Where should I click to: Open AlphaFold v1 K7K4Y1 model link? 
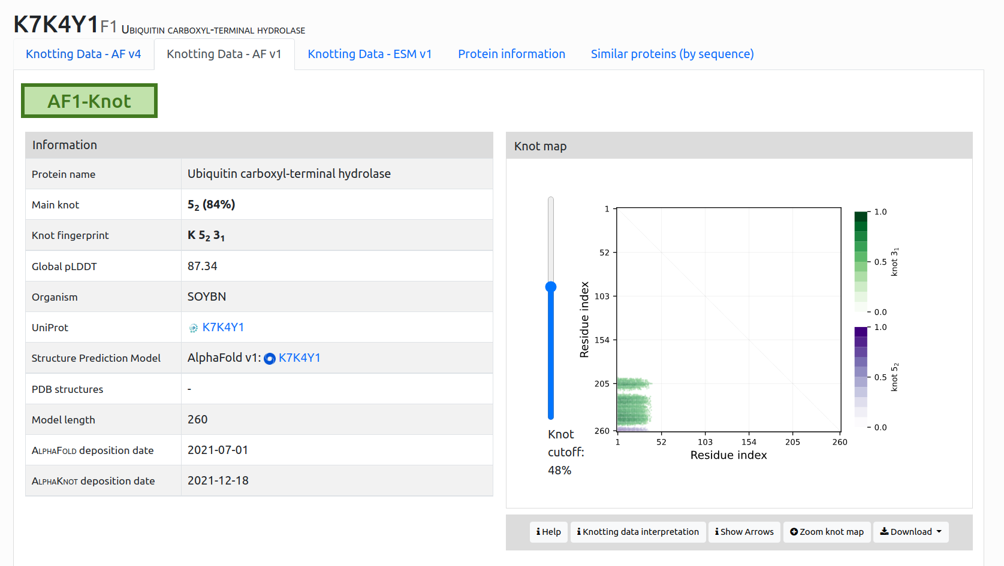coord(299,358)
